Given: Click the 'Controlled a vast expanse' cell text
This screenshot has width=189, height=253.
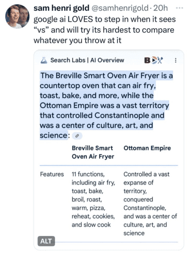Looking at the screenshot, I should pyautogui.click(x=150, y=204).
